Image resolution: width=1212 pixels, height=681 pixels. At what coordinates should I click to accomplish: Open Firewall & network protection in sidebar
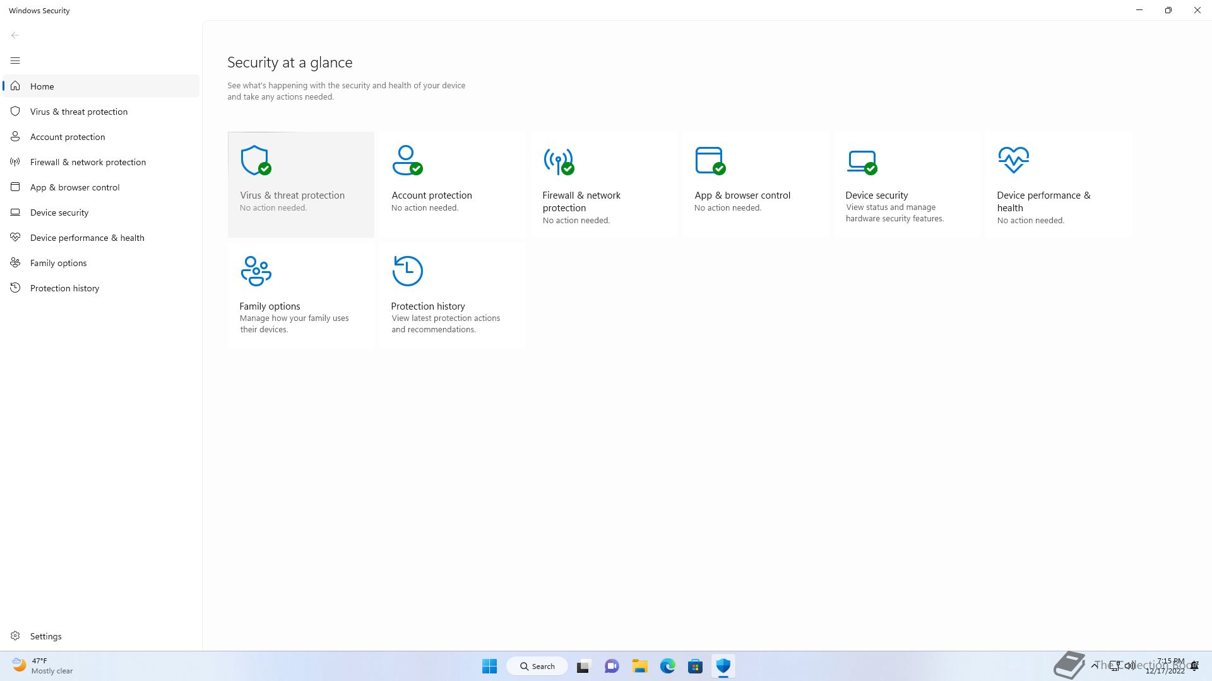(x=101, y=162)
